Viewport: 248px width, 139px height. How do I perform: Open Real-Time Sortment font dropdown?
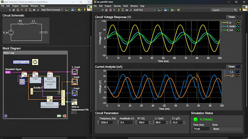(x=52, y=10)
